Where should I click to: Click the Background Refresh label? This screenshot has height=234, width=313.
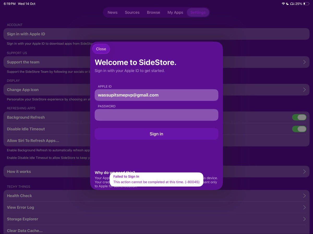tap(26, 117)
